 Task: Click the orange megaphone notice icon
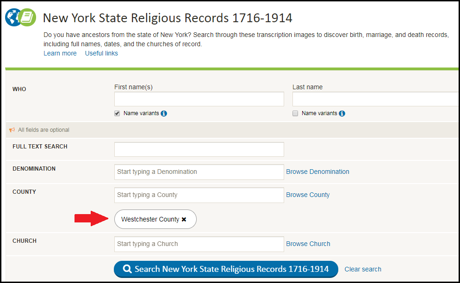pos(12,130)
